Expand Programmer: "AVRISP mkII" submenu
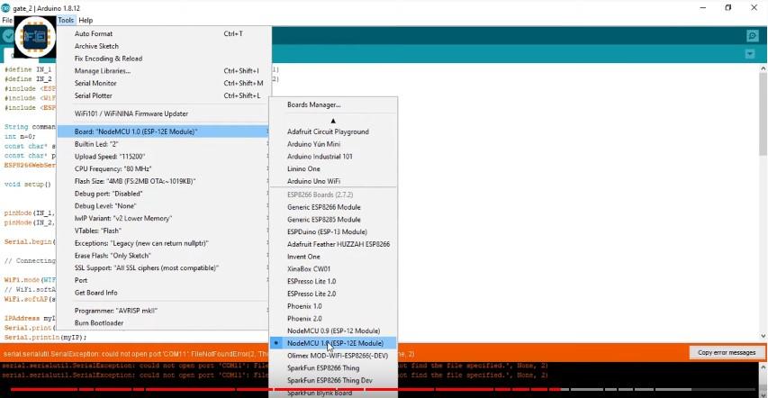Screen dimensions: 768x398 point(164,311)
